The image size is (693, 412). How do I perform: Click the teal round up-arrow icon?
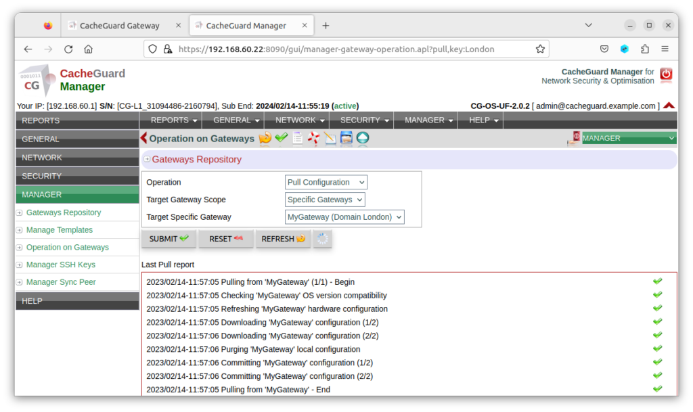tap(363, 138)
